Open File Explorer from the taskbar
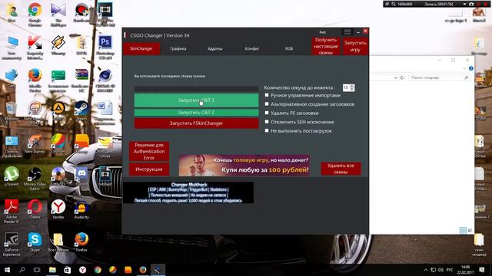Screen dimensions: 492x276 (x=52, y=270)
